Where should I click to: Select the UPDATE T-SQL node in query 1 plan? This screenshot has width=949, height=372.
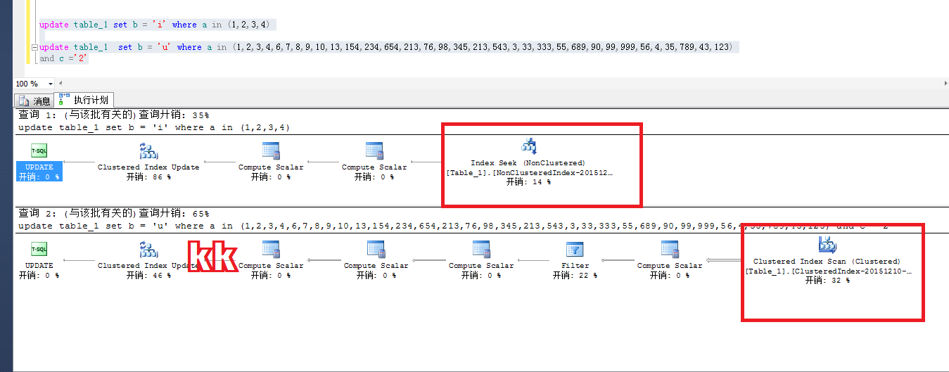(39, 161)
